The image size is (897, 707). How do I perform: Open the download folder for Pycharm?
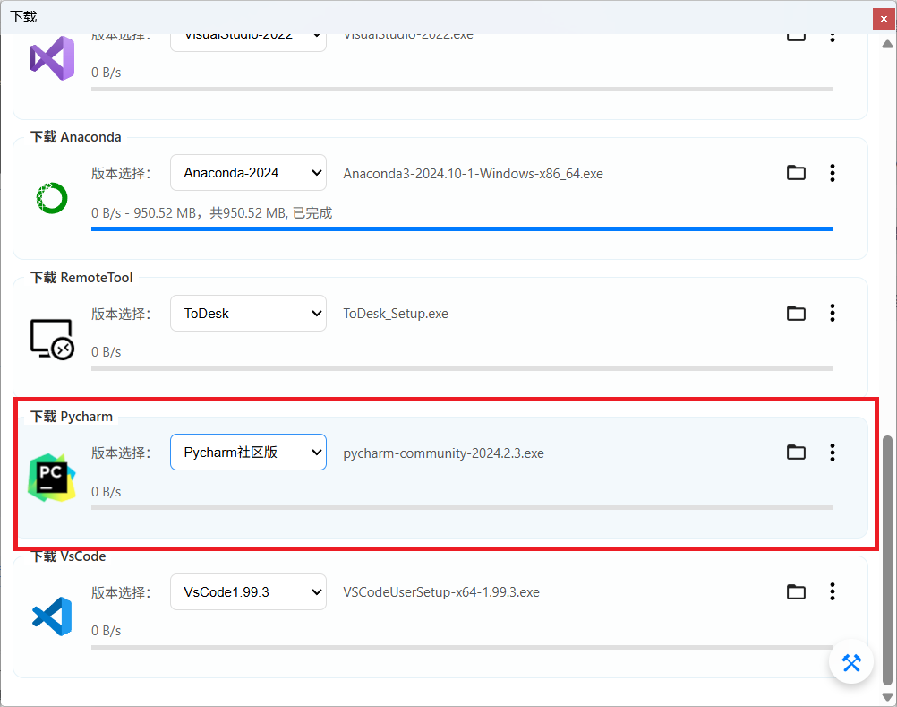[x=796, y=453]
